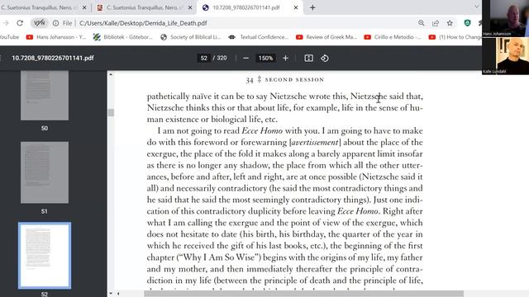Click the forward navigation arrow
This screenshot has width=529, height=297.
tap(6, 23)
